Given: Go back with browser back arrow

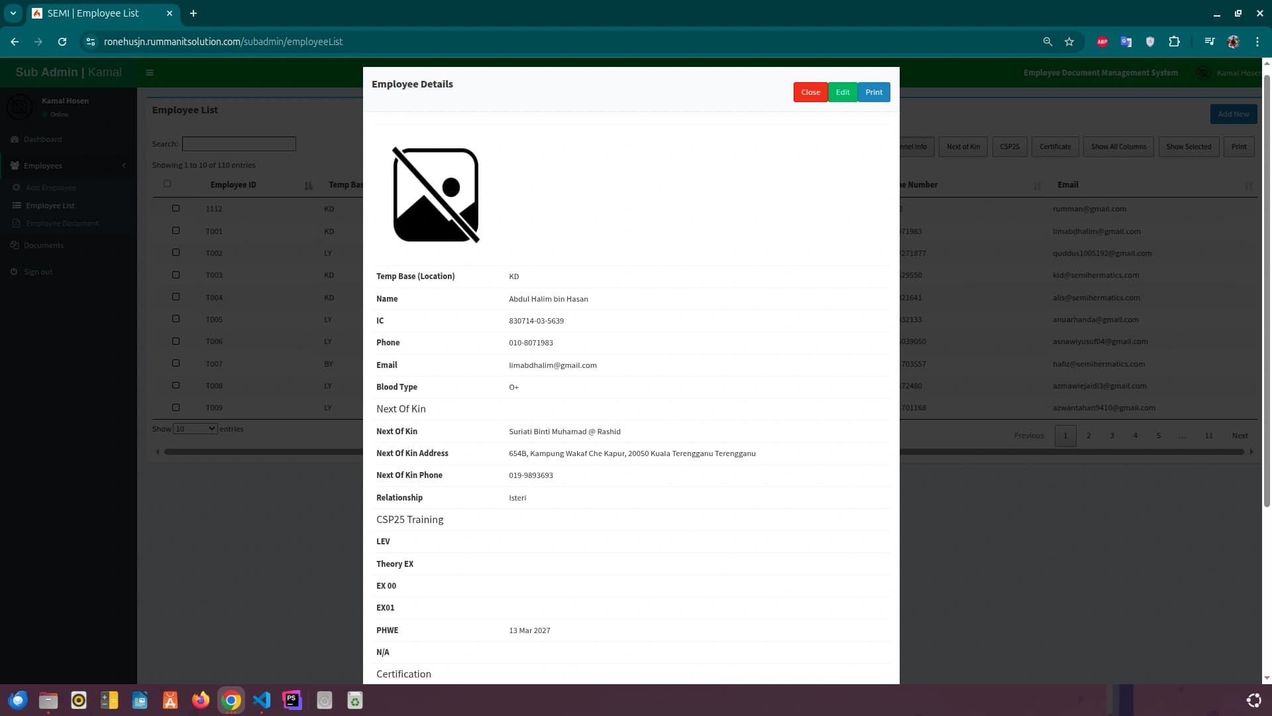Looking at the screenshot, I should point(15,41).
